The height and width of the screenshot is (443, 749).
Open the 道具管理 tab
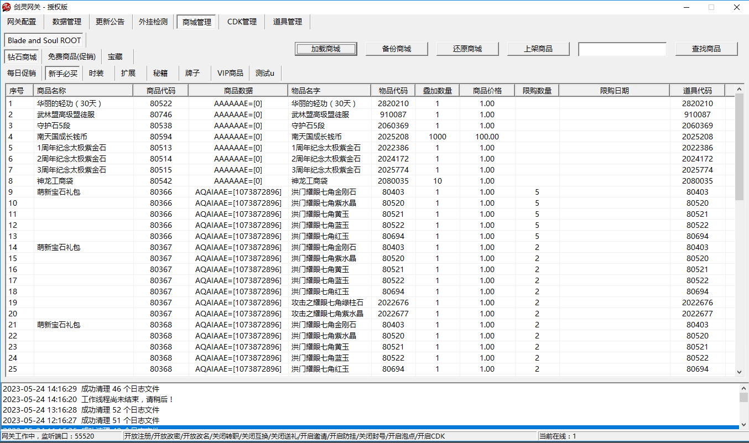tap(287, 22)
